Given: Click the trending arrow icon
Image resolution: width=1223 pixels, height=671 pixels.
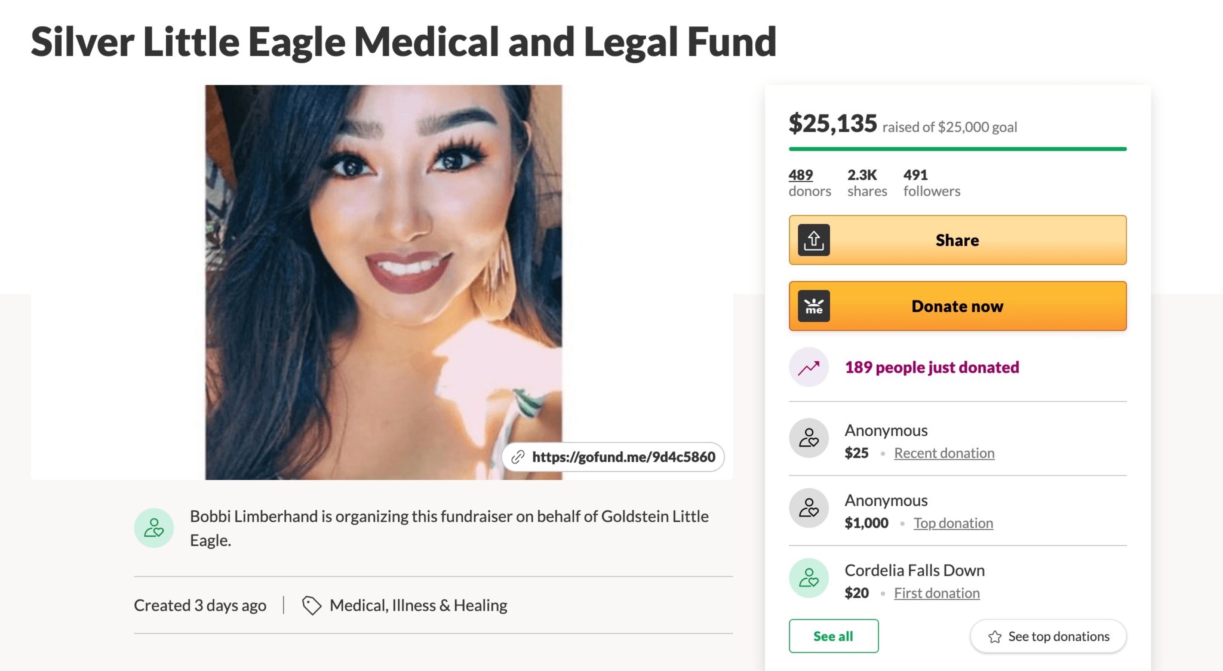Looking at the screenshot, I should point(809,367).
